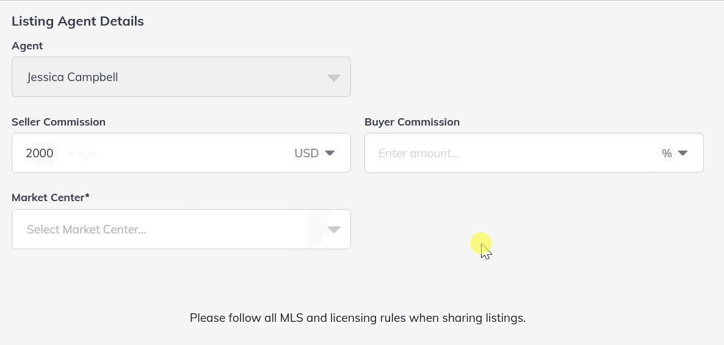
Task: Click the Listing Agent Details heading
Action: tap(78, 21)
